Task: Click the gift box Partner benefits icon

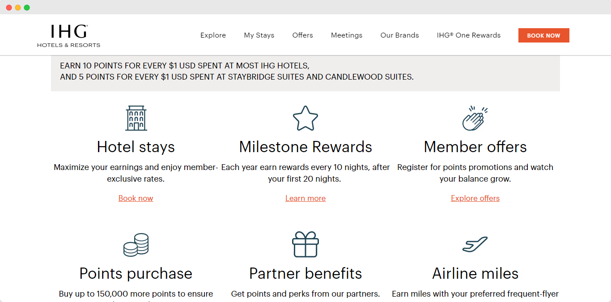Action: [x=305, y=244]
